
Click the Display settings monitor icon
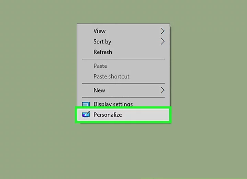(86, 104)
